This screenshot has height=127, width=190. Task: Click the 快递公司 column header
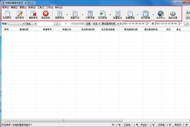(67, 29)
